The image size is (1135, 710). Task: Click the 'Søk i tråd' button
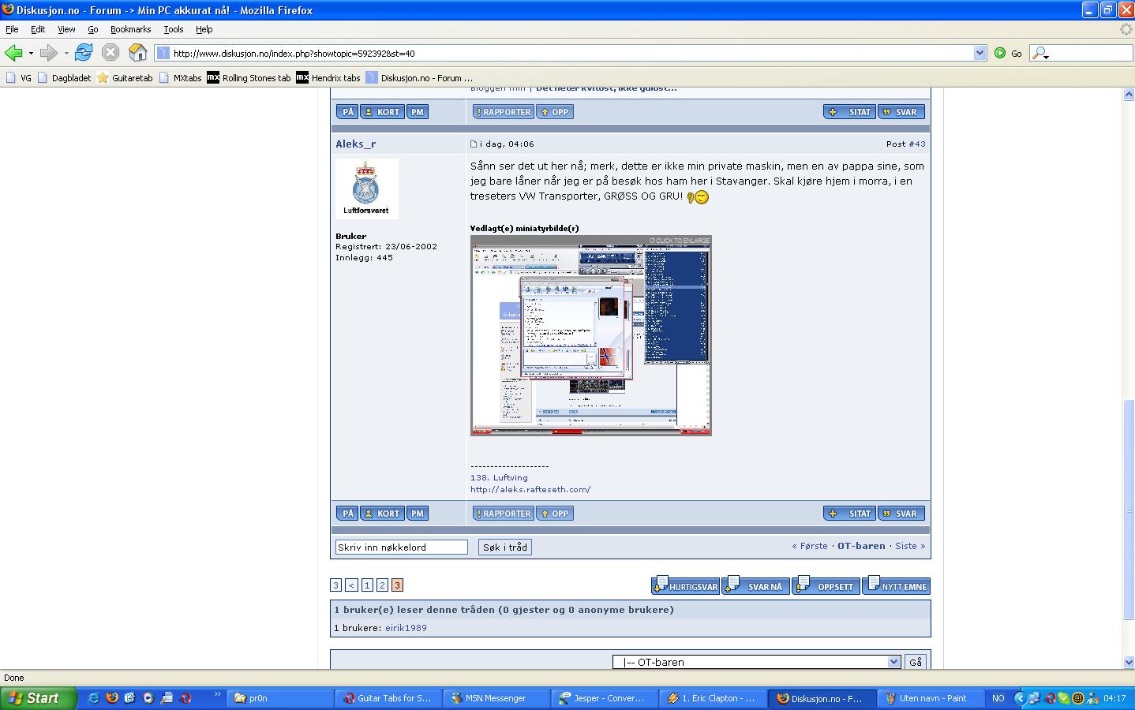pyautogui.click(x=505, y=547)
